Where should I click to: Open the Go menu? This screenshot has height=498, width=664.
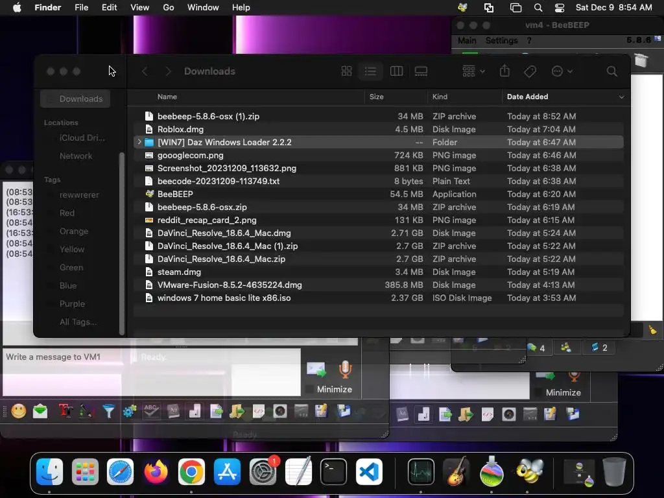[168, 8]
